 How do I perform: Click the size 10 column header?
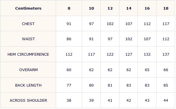tap(91, 8)
